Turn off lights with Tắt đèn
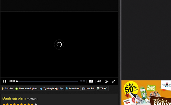The image size is (171, 105). tap(7, 89)
